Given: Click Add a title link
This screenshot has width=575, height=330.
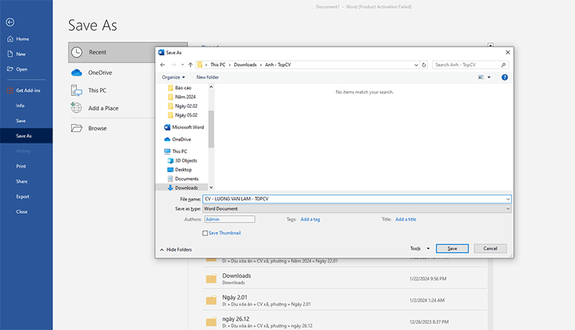Looking at the screenshot, I should pos(405,219).
